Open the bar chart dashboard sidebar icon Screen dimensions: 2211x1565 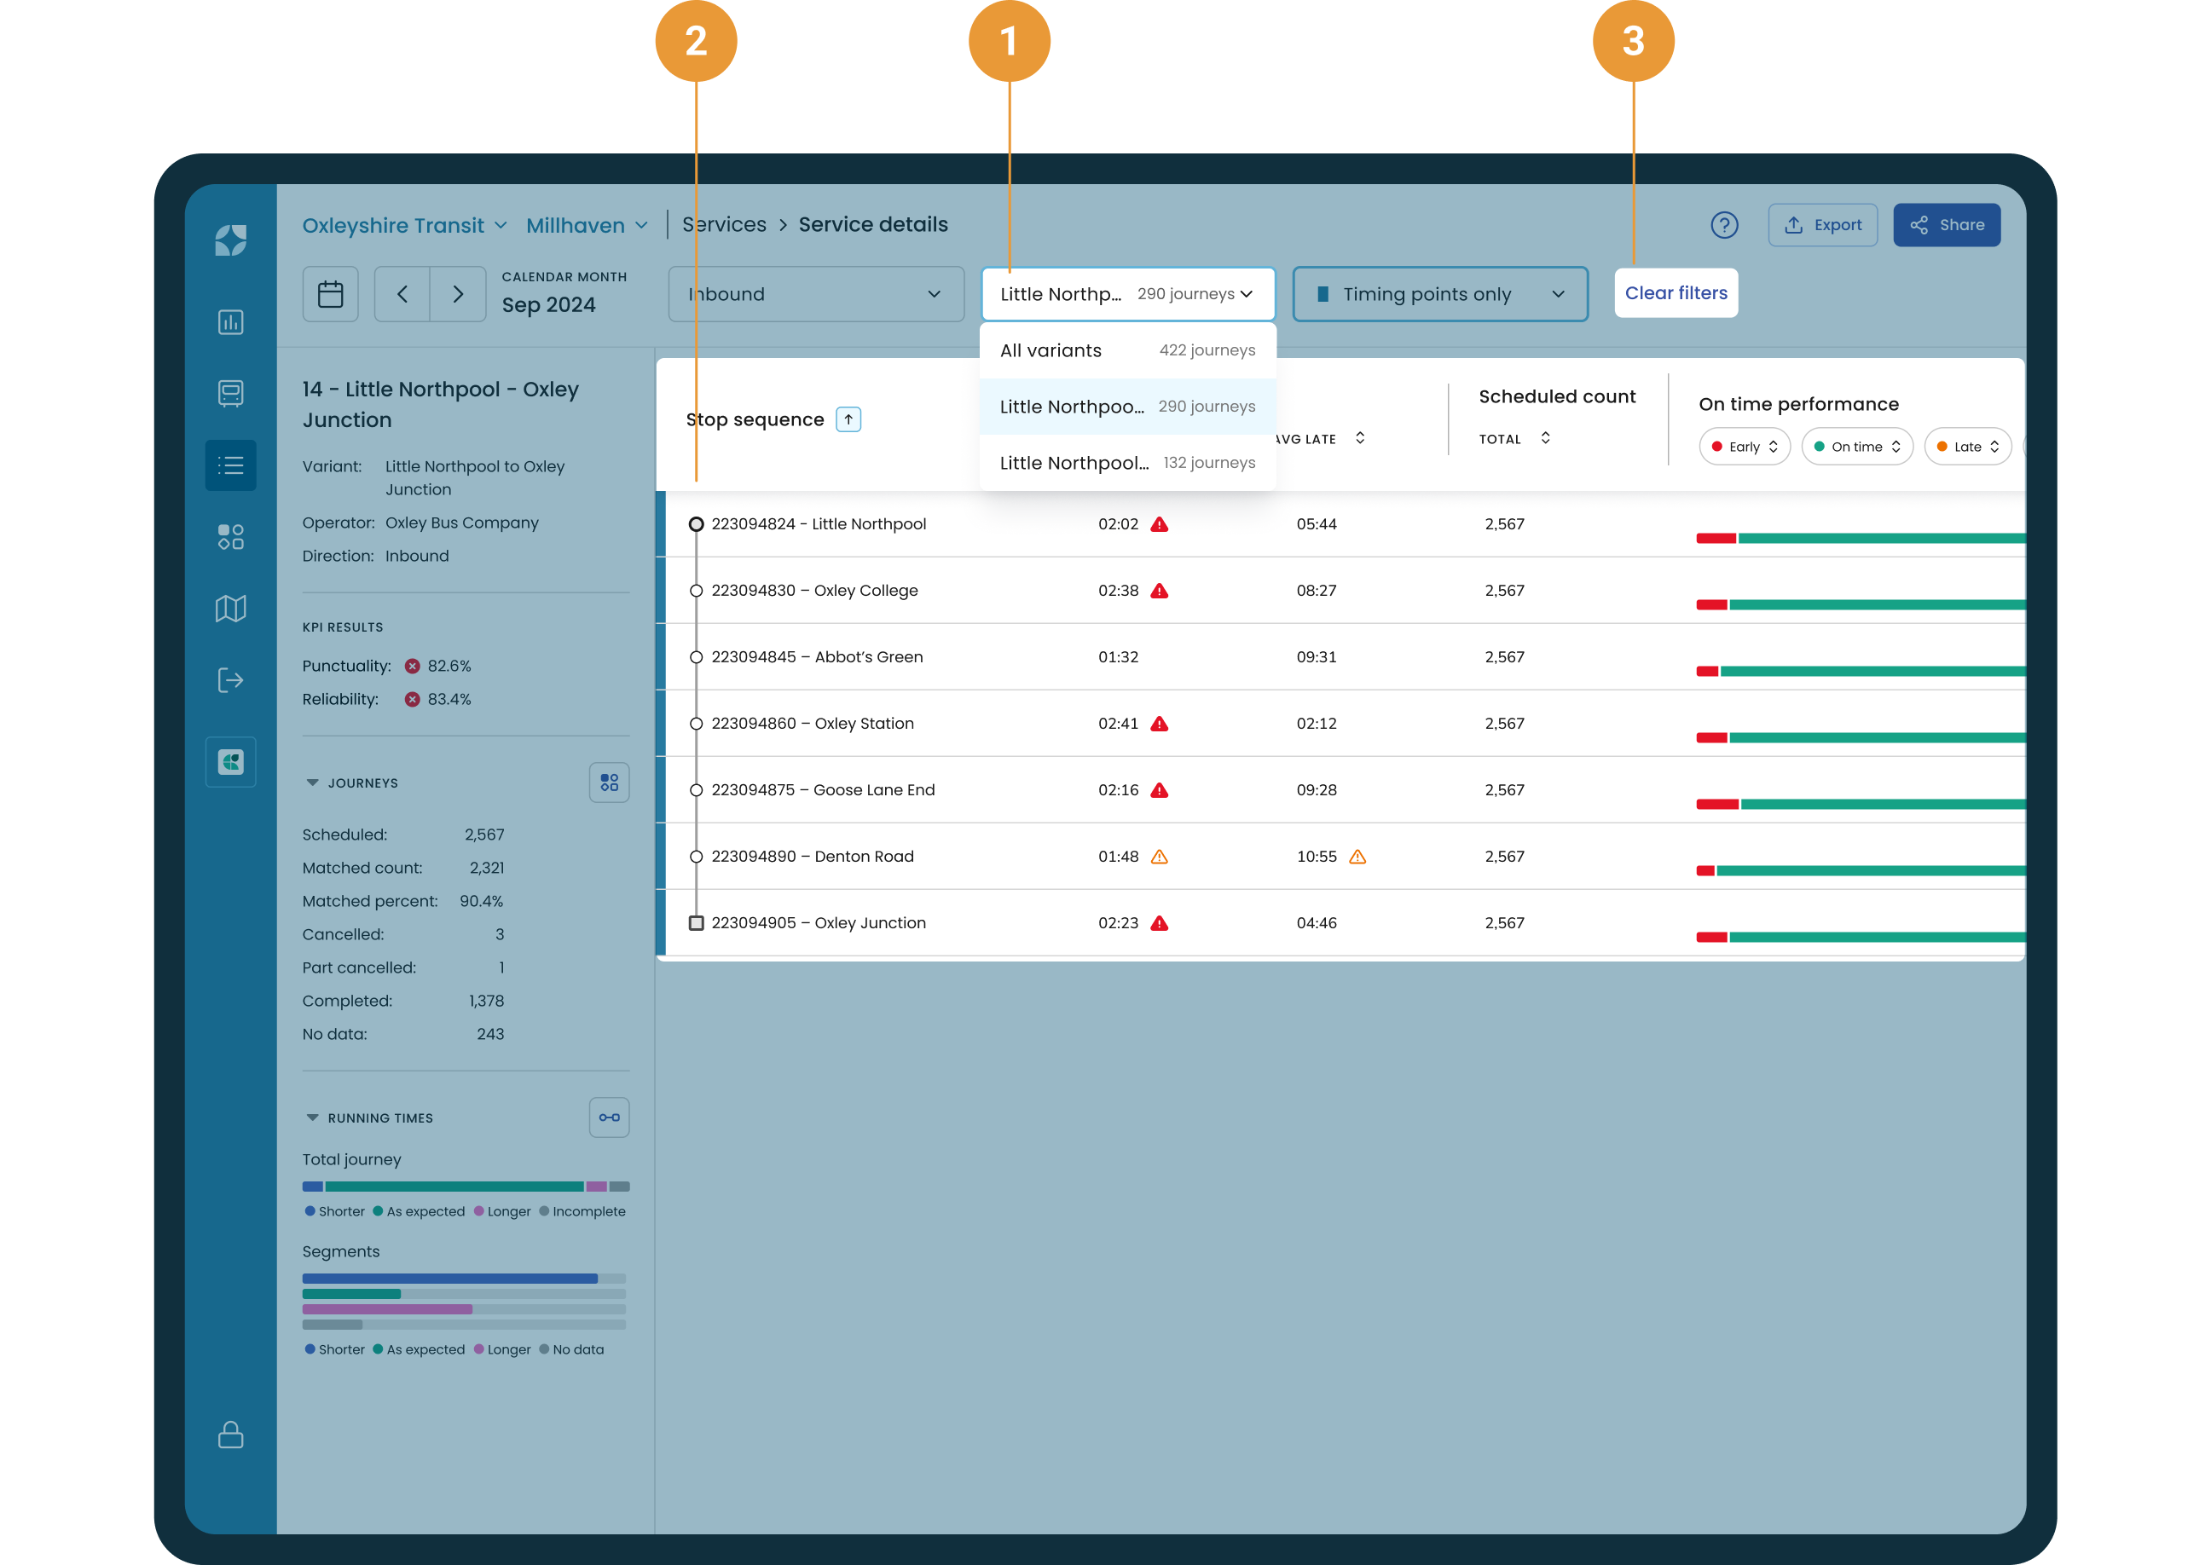(230, 322)
